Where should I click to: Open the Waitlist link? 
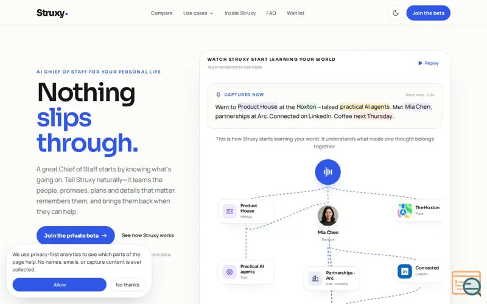pyautogui.click(x=295, y=13)
